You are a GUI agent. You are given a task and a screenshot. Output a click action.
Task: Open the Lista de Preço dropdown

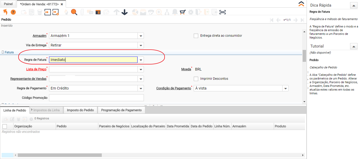click(x=141, y=69)
